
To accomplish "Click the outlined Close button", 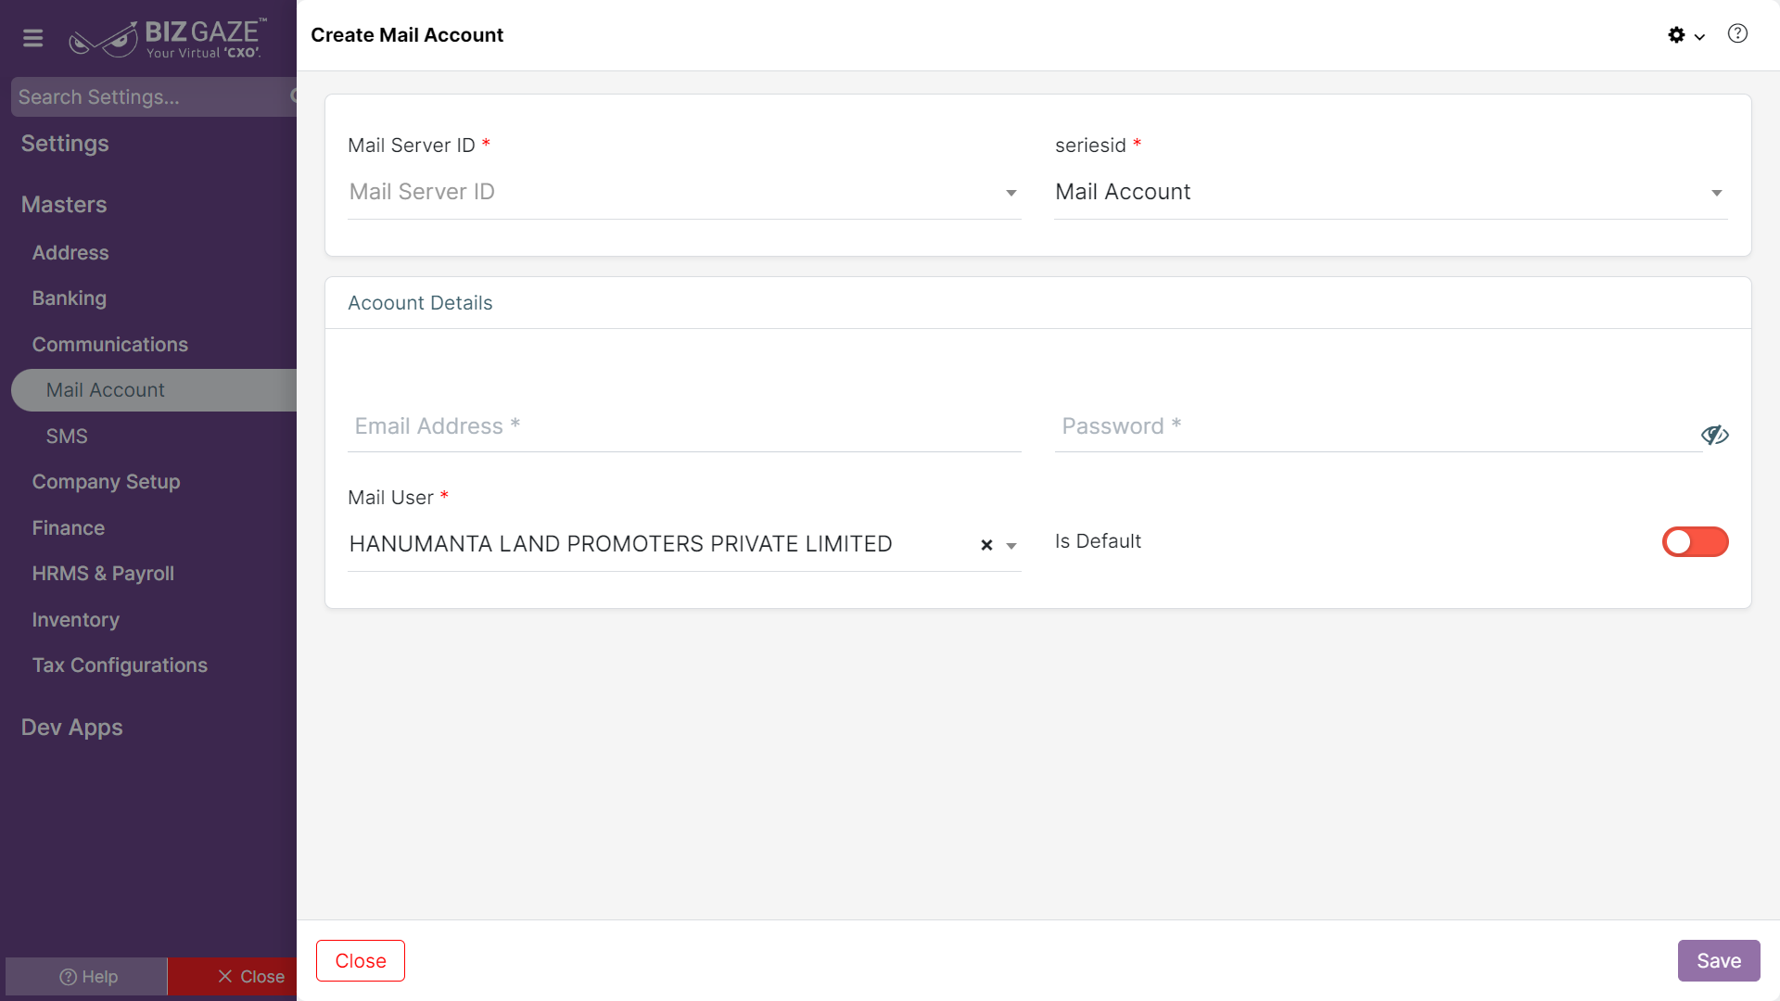I will tap(361, 961).
